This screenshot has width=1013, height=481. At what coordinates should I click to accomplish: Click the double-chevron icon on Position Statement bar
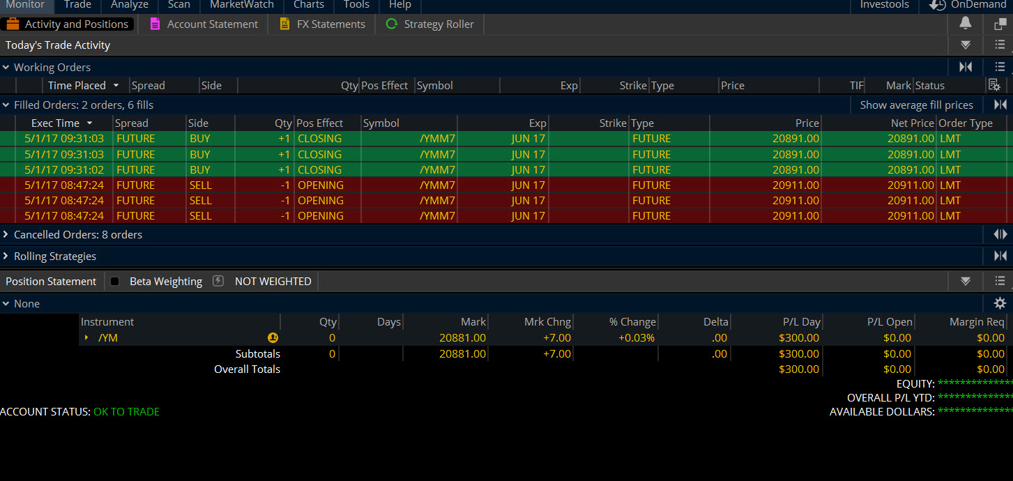966,282
